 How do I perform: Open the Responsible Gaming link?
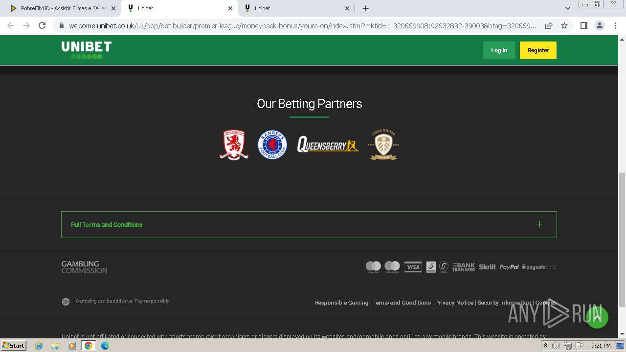coord(341,303)
